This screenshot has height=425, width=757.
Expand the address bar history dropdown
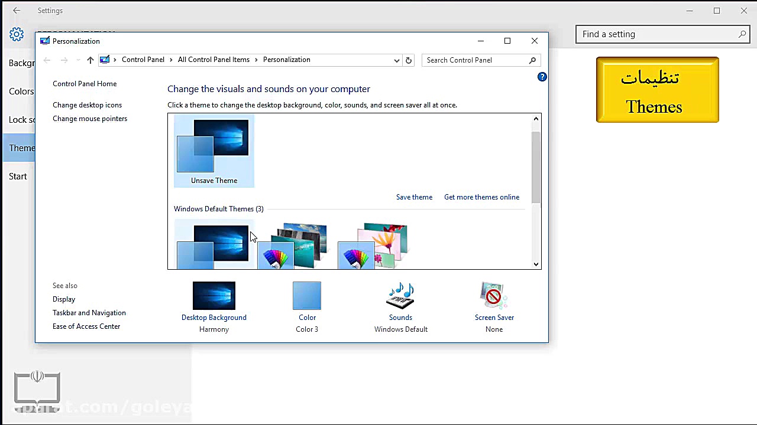tap(396, 60)
